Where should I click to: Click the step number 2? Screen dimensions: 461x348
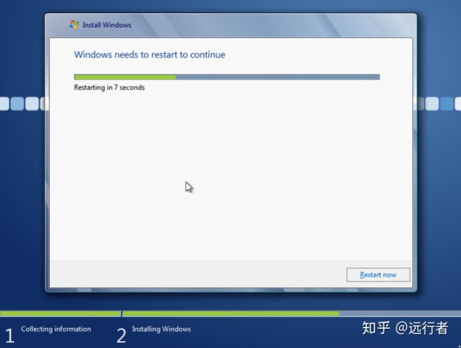point(122,336)
